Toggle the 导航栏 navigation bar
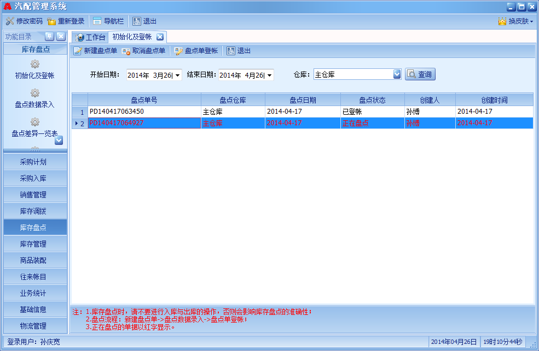Image resolution: width=539 pixels, height=351 pixels. click(97, 21)
